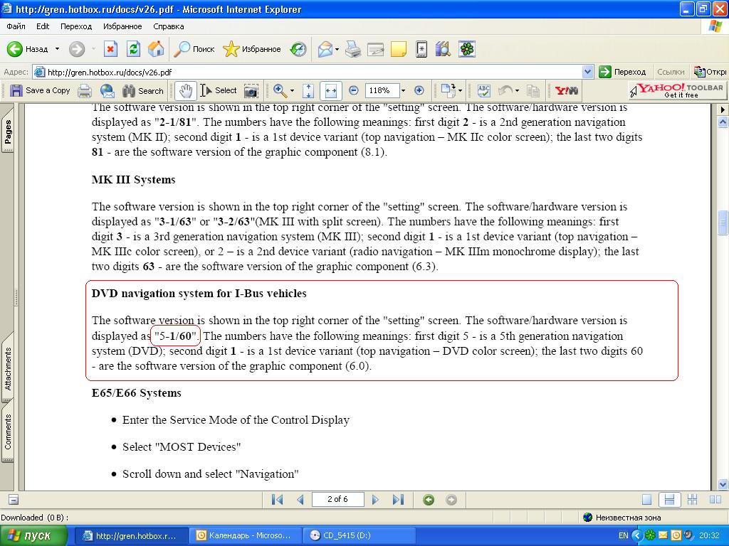Click the Yahoo! Toolbar banner
Viewport: 729px width, 546px height.
pyautogui.click(x=678, y=90)
